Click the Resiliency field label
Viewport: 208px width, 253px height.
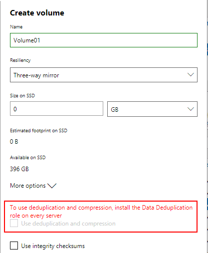(20, 60)
